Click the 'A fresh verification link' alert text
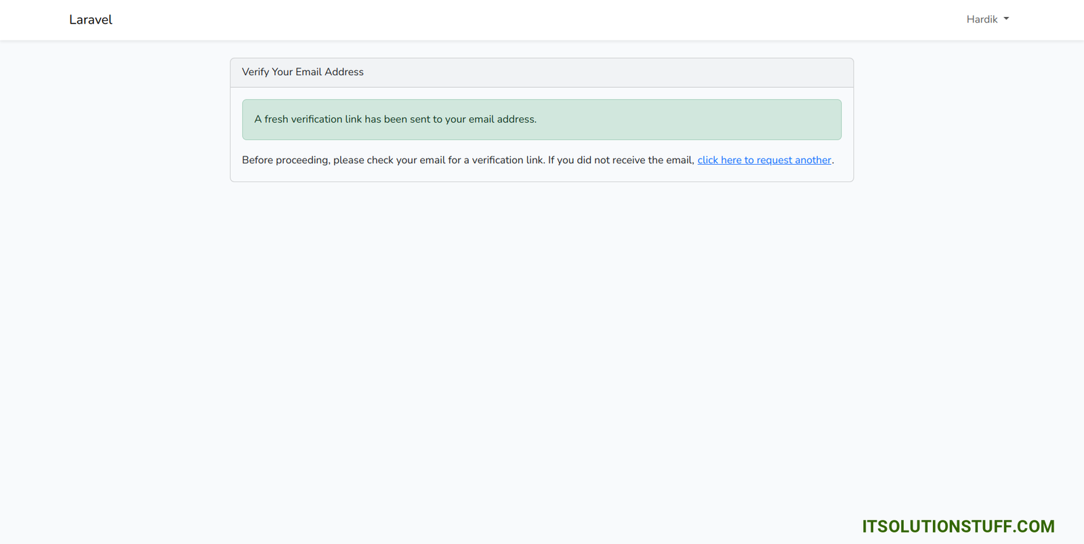1084x544 pixels. (395, 119)
